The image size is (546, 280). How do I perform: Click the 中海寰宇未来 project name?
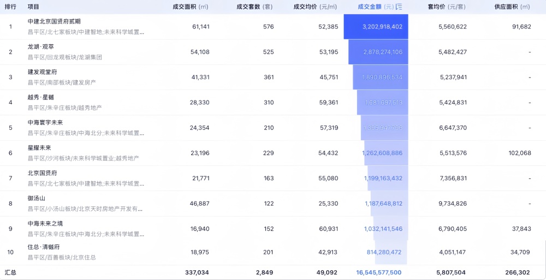(x=45, y=122)
